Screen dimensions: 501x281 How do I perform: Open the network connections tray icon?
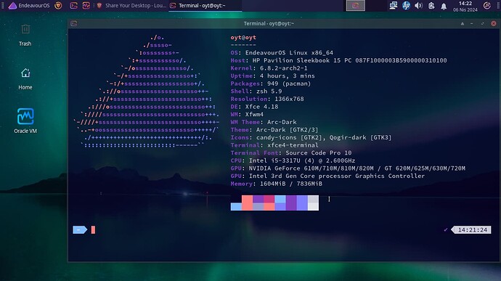click(x=394, y=5)
